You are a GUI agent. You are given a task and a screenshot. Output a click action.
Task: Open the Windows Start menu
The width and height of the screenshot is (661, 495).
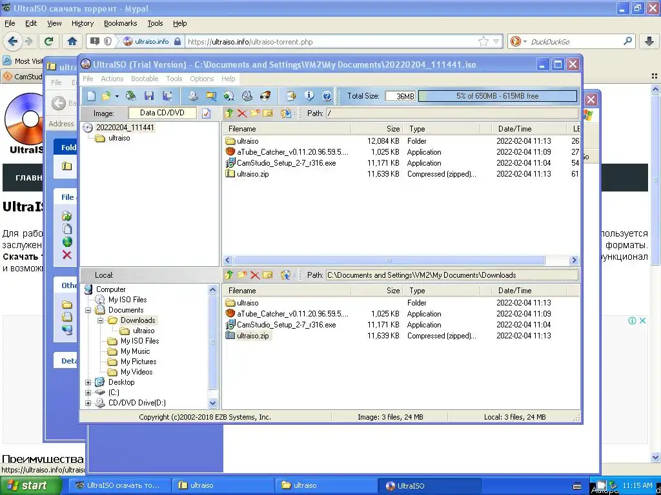31,486
